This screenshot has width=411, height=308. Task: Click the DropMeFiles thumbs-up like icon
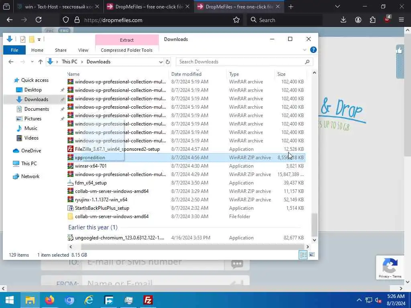pyautogui.click(x=399, y=50)
